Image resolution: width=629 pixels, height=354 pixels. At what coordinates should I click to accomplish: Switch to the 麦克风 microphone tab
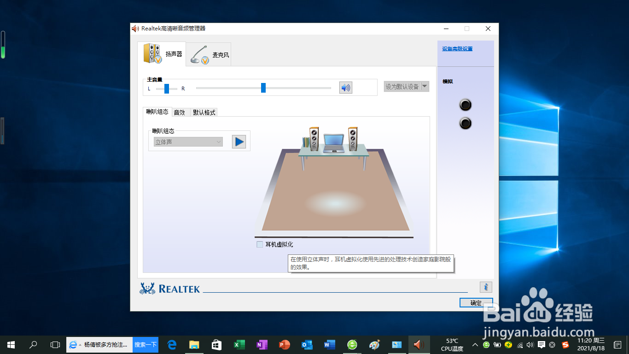click(x=209, y=54)
